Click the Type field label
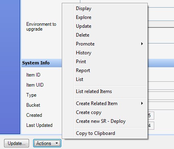The width and height of the screenshot is (174, 149). (x=31, y=95)
